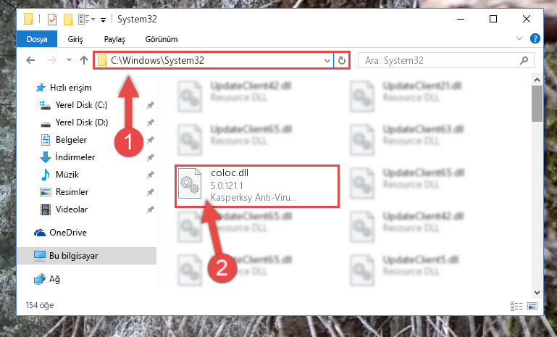Go up one folder level
The height and width of the screenshot is (337, 557).
point(84,60)
